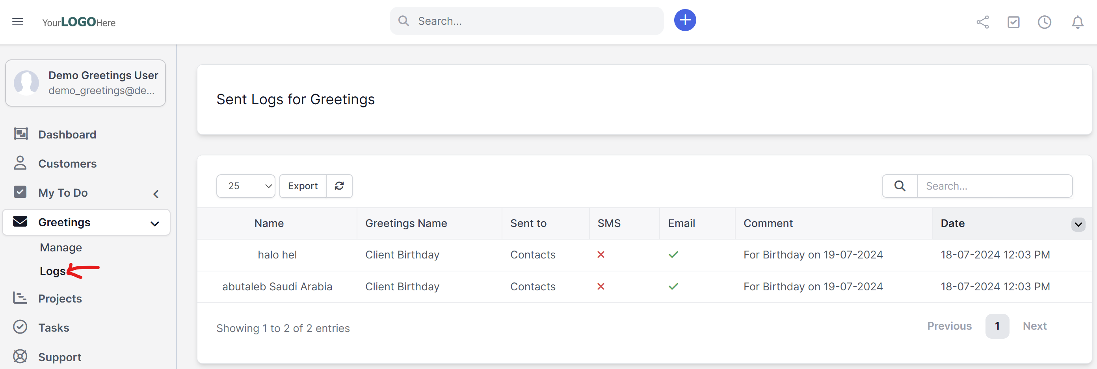This screenshot has width=1097, height=369.
Task: Click the blue plus quick-add button
Action: tap(685, 20)
